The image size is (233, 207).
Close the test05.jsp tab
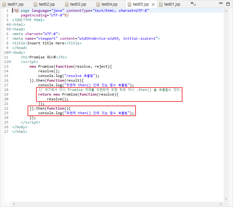pyautogui.click(x=153, y=4)
